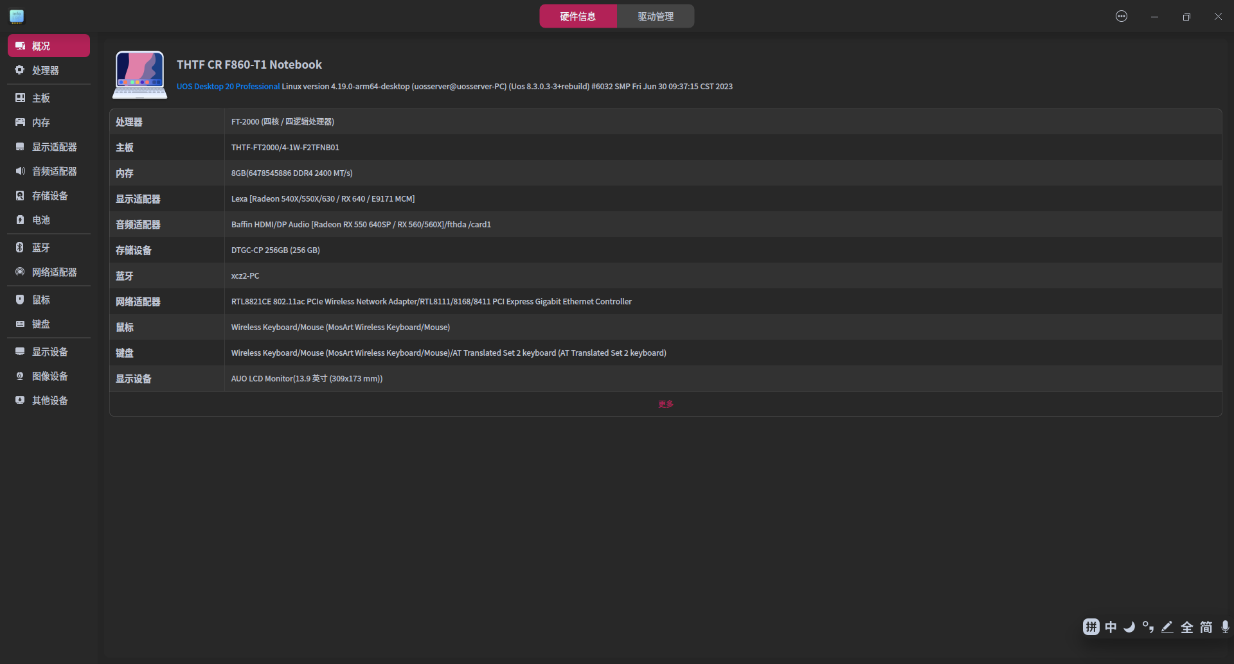Select the 概况 overview sidebar icon

coord(20,46)
